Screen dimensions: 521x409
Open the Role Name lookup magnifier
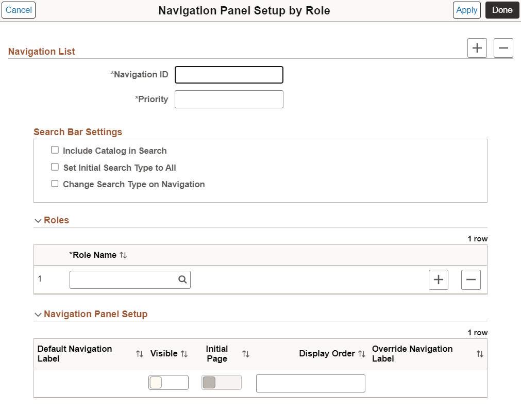[182, 280]
